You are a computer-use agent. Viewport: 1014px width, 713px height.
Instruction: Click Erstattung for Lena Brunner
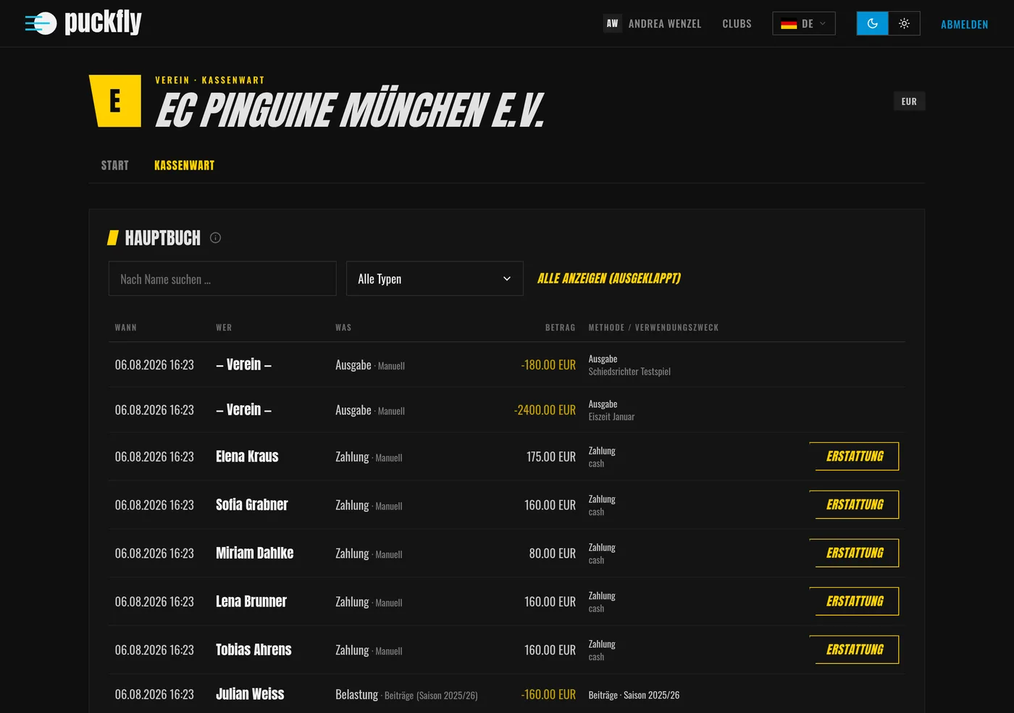855,601
